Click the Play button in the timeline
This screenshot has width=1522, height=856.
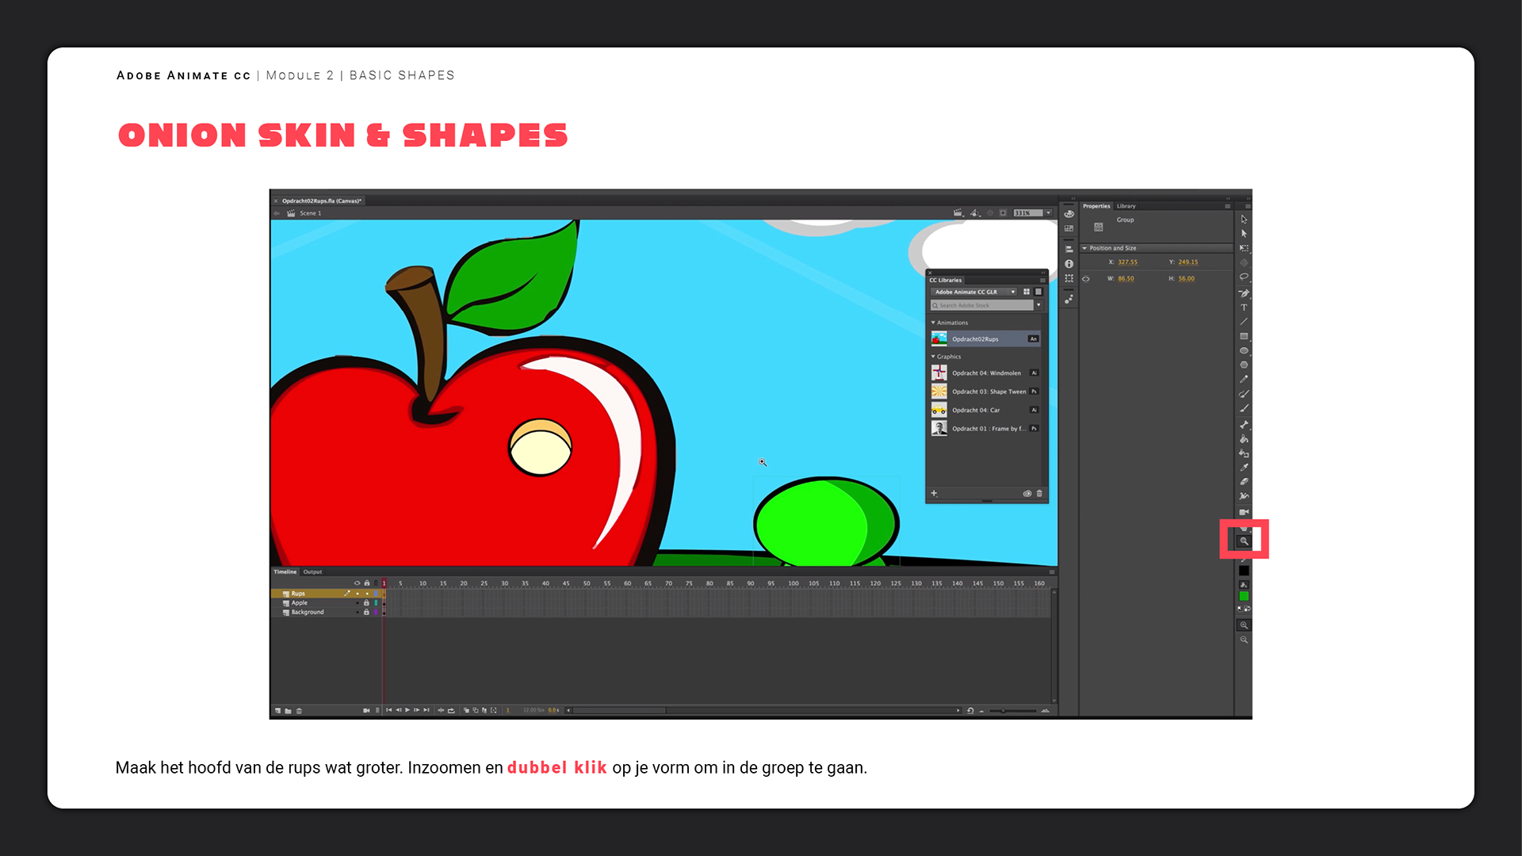(407, 710)
